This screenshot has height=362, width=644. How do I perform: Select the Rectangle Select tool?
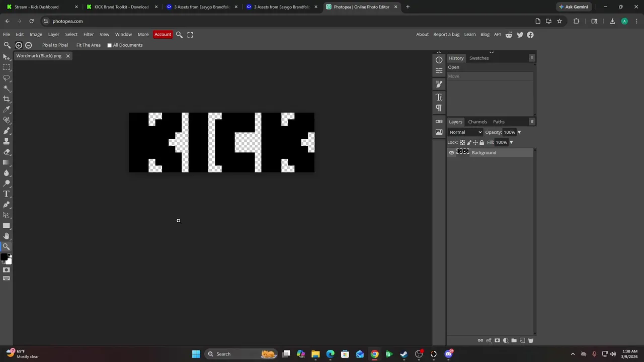click(x=7, y=67)
